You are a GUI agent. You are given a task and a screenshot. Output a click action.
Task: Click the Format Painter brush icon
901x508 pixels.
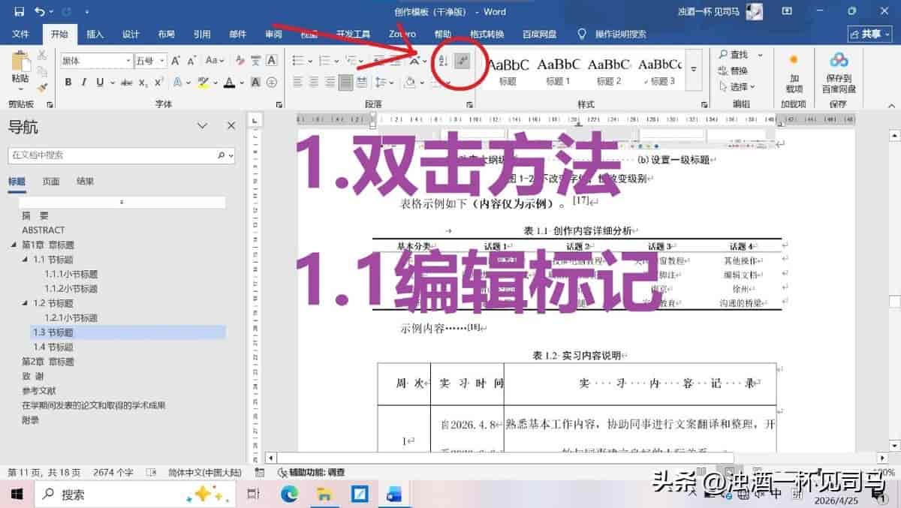click(x=42, y=86)
